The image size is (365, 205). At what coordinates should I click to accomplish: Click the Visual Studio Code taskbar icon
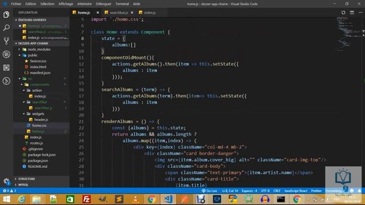[168, 199]
